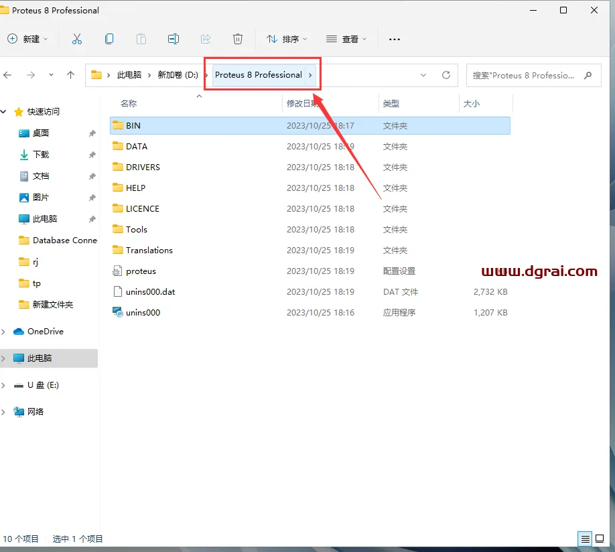
Task: Expand chevron after Proteus 8 Professional breadcrumb
Action: click(310, 75)
